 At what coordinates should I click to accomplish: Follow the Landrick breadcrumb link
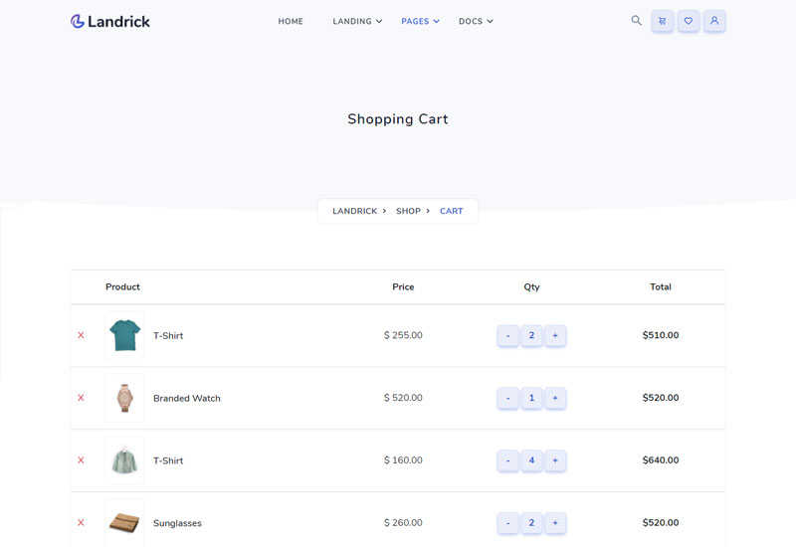pyautogui.click(x=355, y=211)
